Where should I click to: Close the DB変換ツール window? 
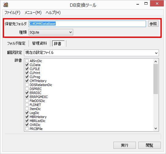point(157,4)
